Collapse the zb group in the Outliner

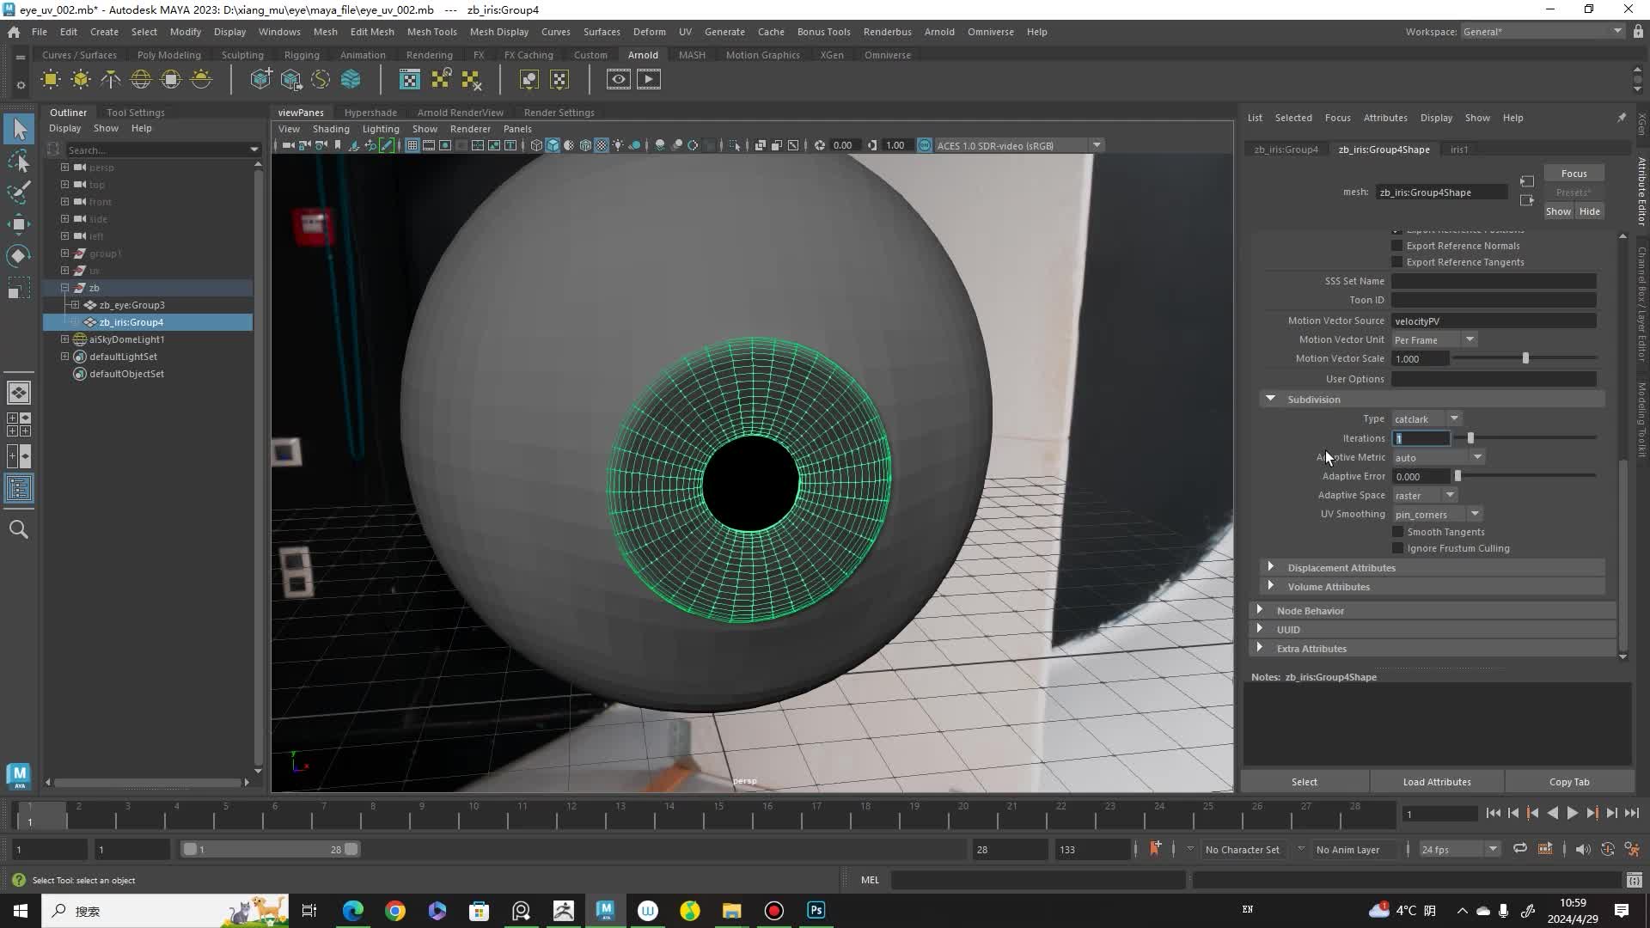coord(64,288)
